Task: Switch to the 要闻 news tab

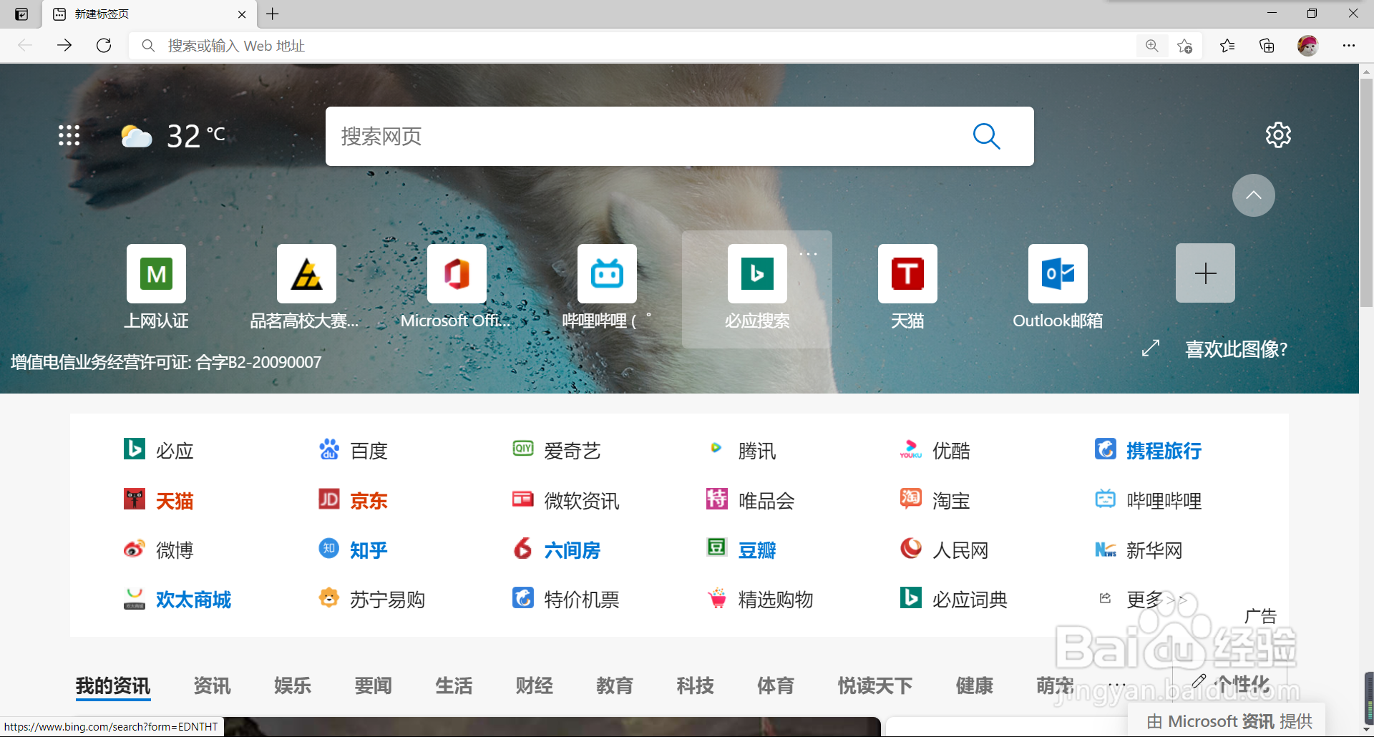Action: [x=374, y=685]
